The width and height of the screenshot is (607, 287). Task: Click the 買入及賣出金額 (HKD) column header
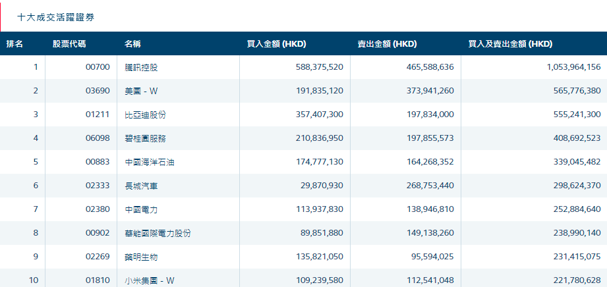pos(510,44)
